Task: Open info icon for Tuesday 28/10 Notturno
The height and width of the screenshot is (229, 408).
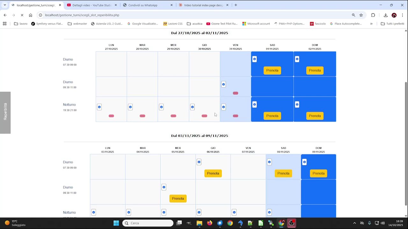Action: pos(130,107)
